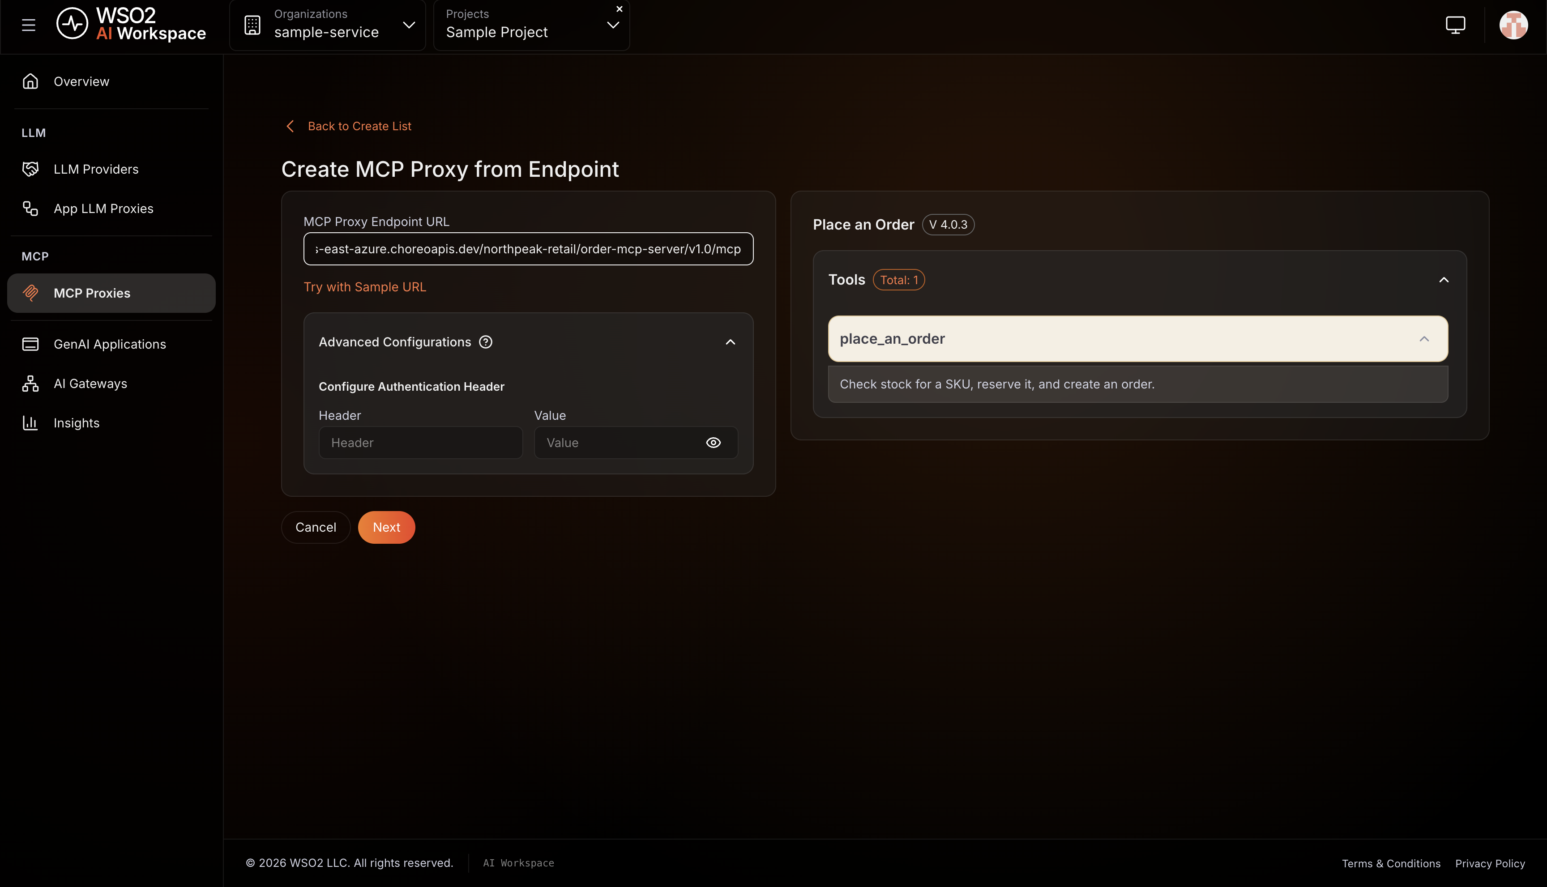Viewport: 1547px width, 887px height.
Task: Open Insights page
Action: 111,423
